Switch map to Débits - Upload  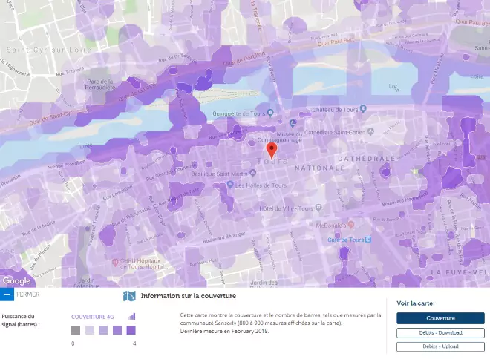[x=440, y=346]
